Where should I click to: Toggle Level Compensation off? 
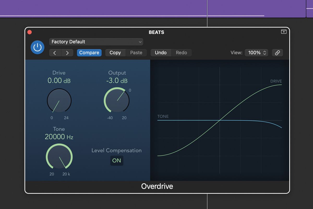117,161
